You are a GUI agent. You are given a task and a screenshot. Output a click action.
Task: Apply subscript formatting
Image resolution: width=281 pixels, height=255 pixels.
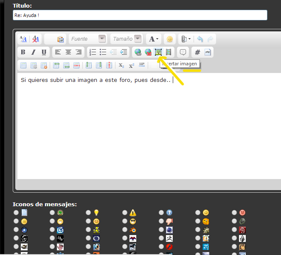[x=121, y=65]
